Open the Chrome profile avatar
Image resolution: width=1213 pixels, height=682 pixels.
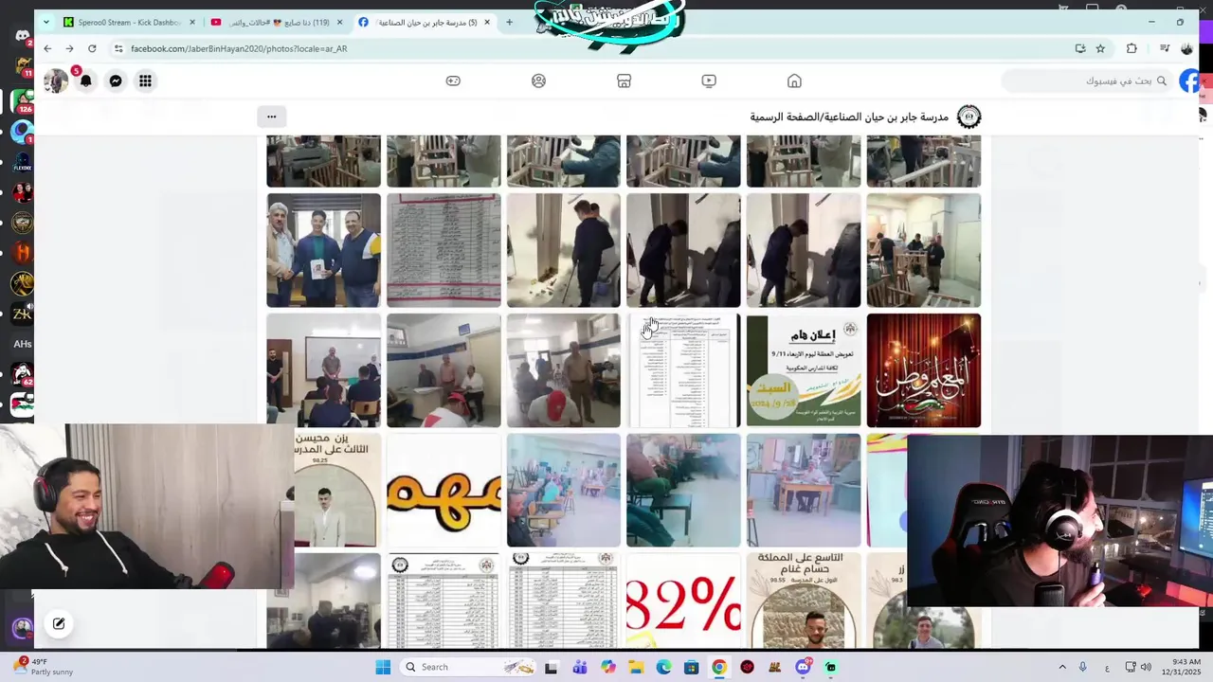1186,48
